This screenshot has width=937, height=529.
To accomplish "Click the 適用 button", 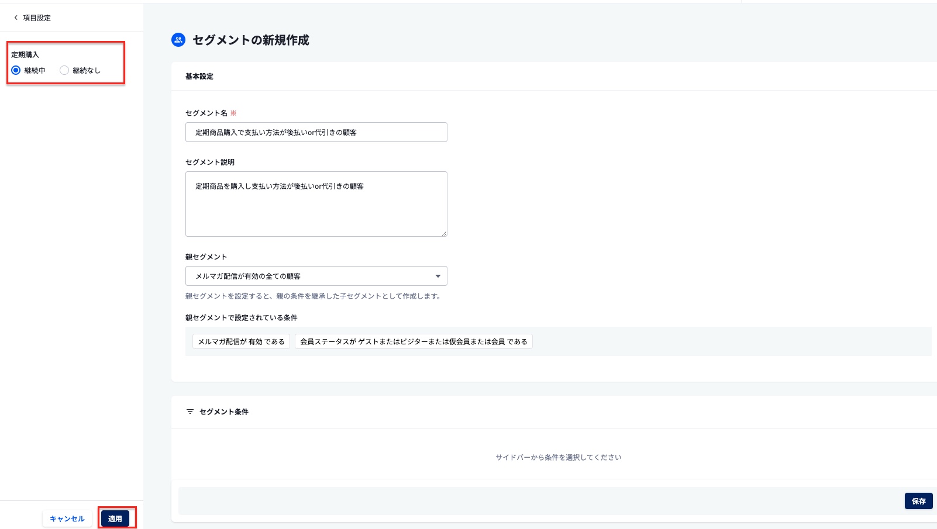I will [x=116, y=518].
